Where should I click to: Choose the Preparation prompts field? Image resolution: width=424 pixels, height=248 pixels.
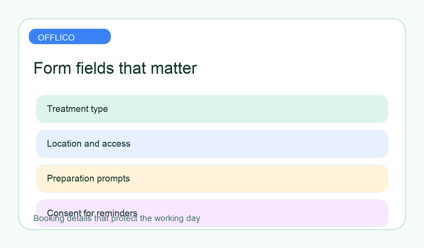pyautogui.click(x=212, y=178)
